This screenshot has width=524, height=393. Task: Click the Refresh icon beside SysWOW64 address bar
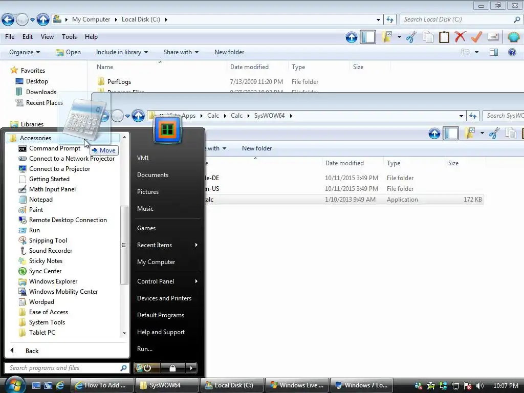click(x=472, y=116)
